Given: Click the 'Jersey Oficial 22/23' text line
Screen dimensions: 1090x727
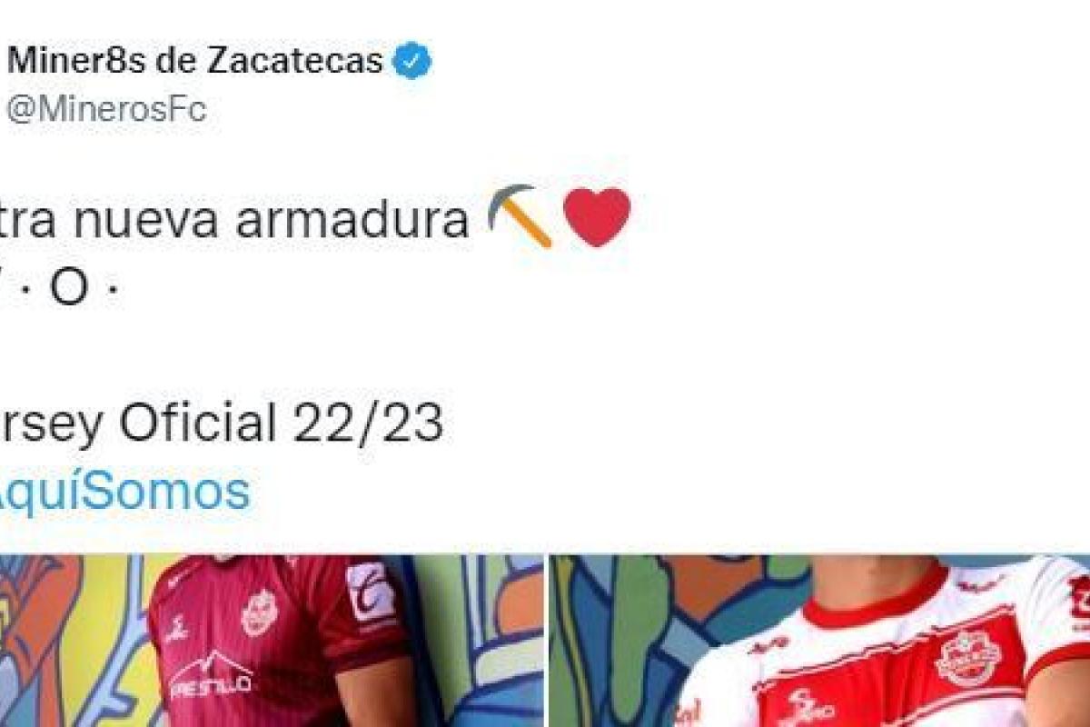Looking at the screenshot, I should click(x=223, y=423).
